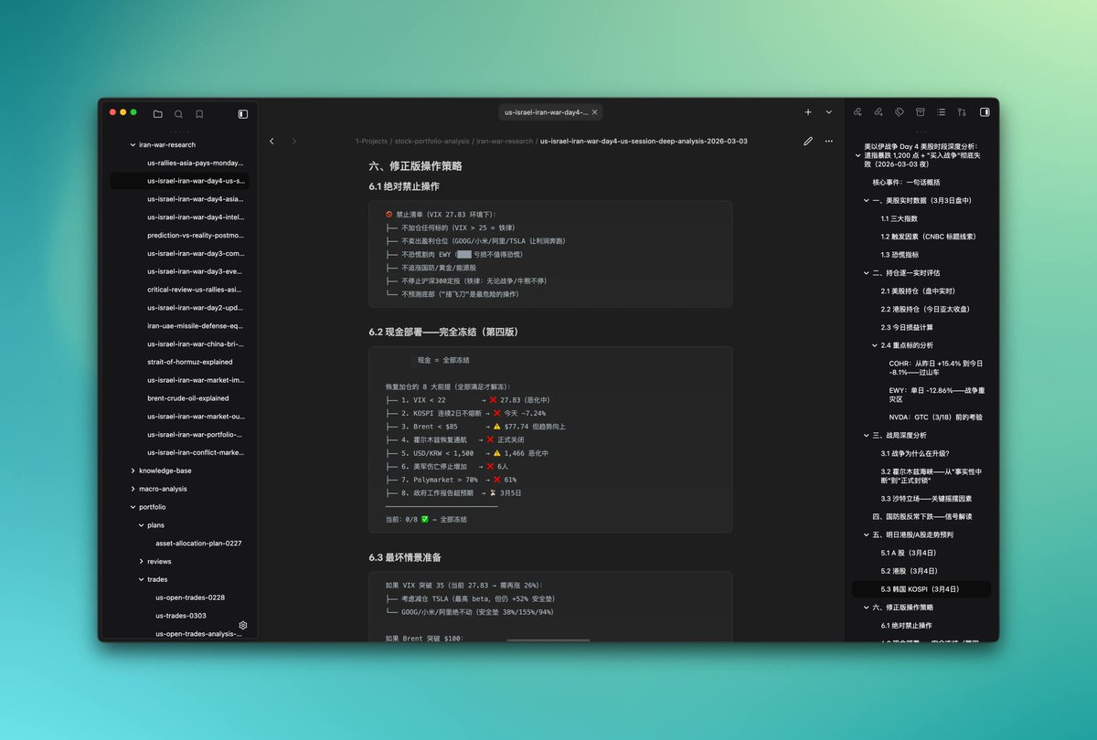
Task: Open settings gear in left sidebar
Action: (243, 625)
